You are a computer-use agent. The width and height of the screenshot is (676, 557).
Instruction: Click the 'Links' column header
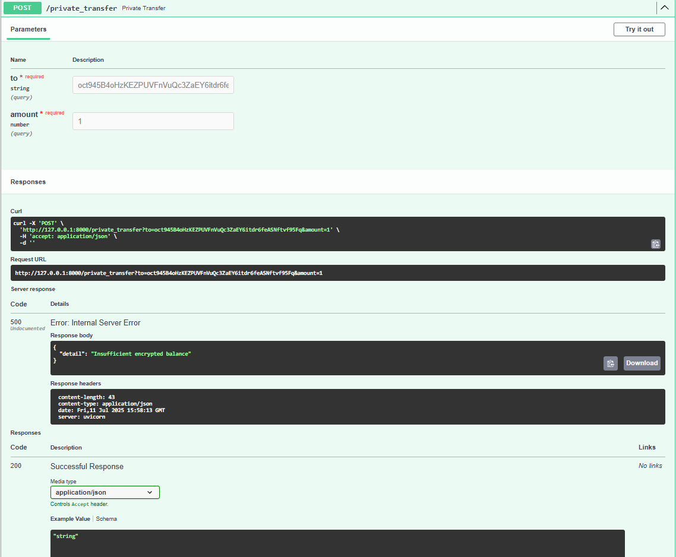(x=647, y=448)
